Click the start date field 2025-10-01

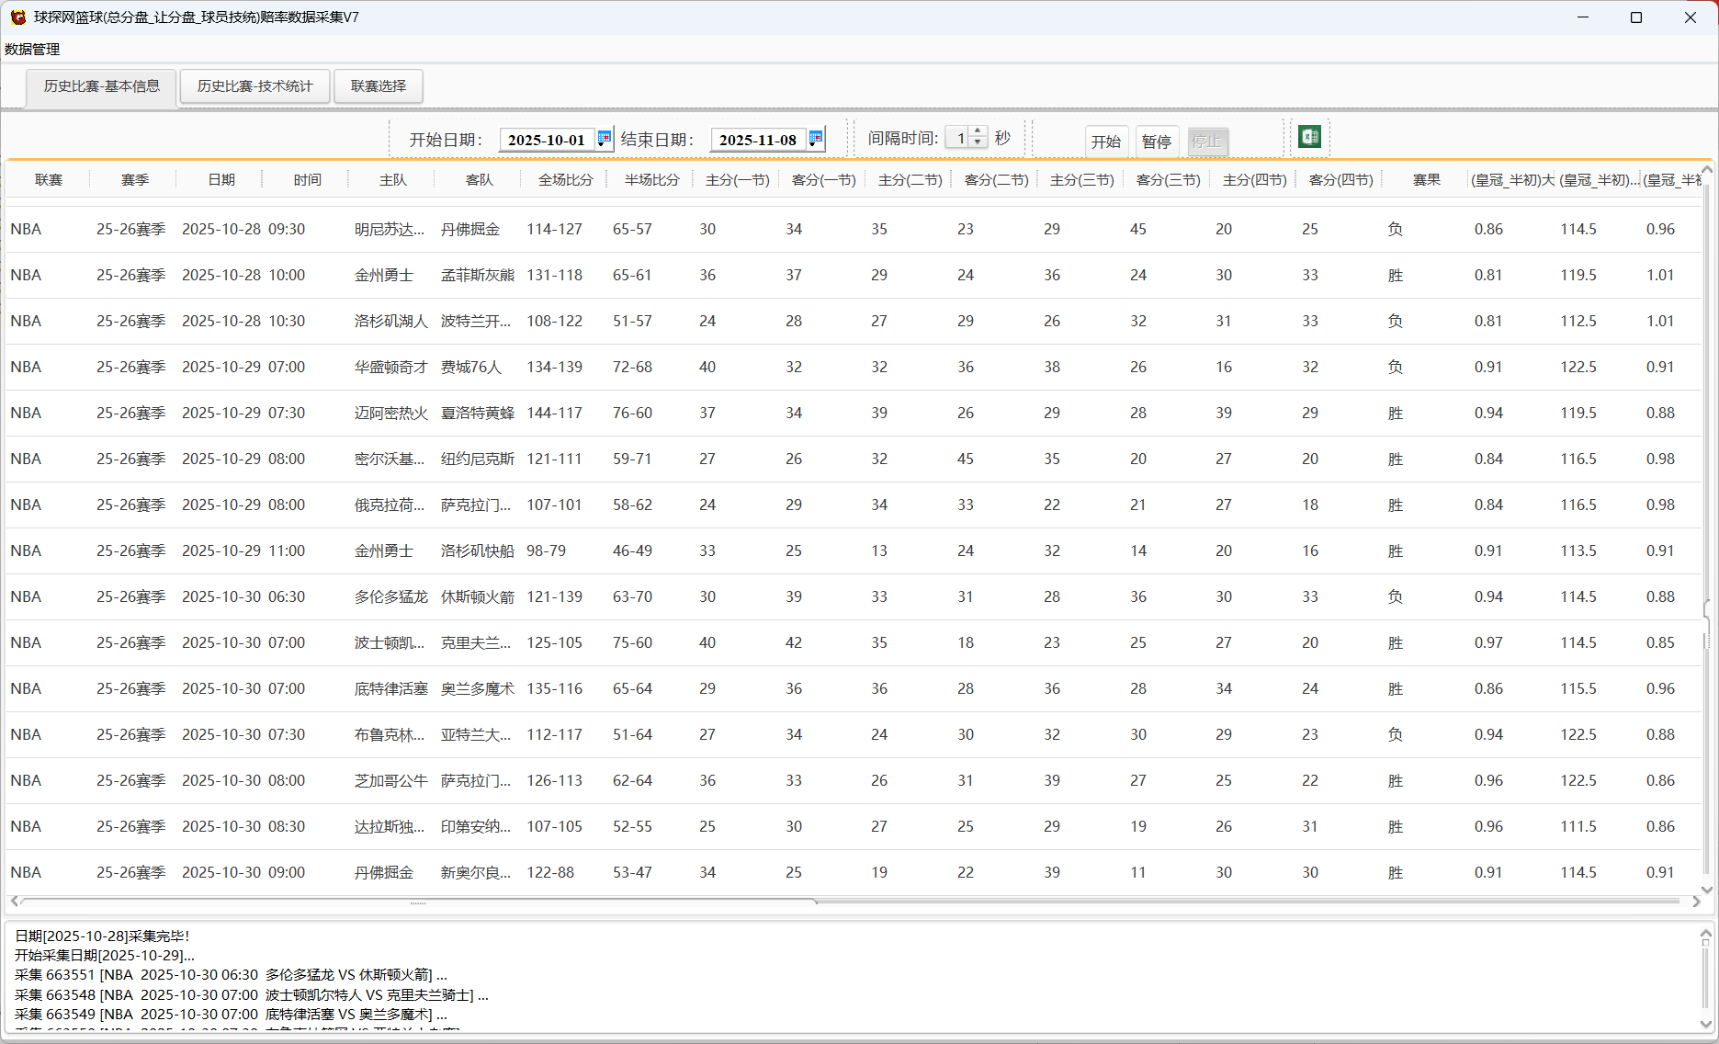[547, 140]
